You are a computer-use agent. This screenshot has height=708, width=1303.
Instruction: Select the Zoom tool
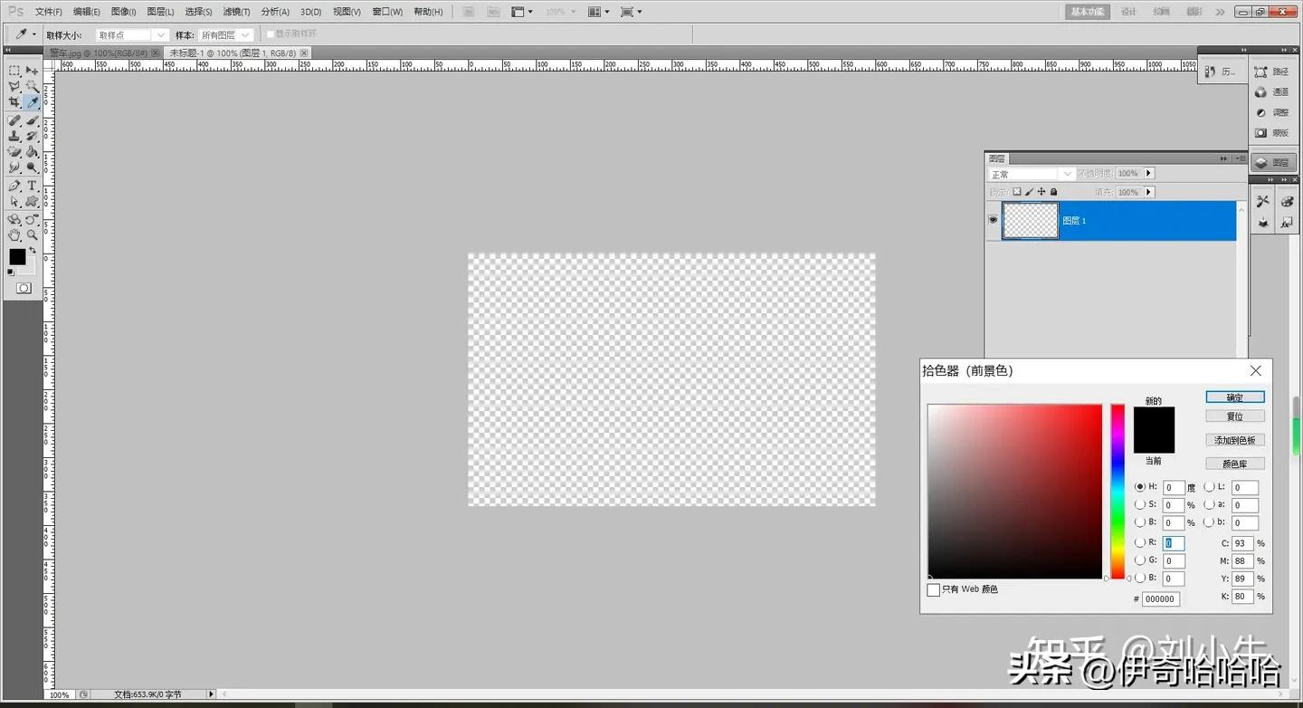[x=31, y=234]
